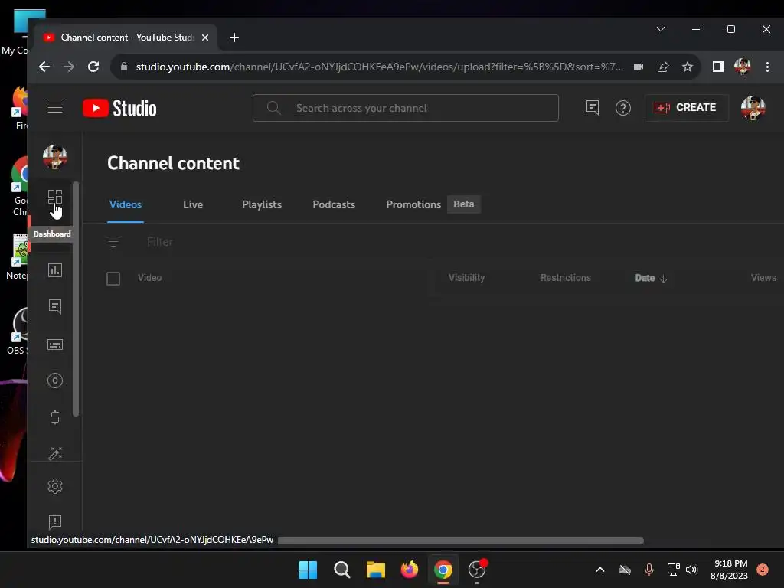Switch to the Promotions tab
Screen dimensions: 784x588
point(413,204)
